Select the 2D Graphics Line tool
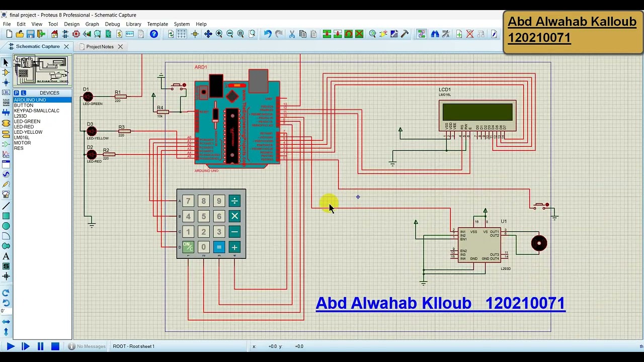 pos(6,206)
